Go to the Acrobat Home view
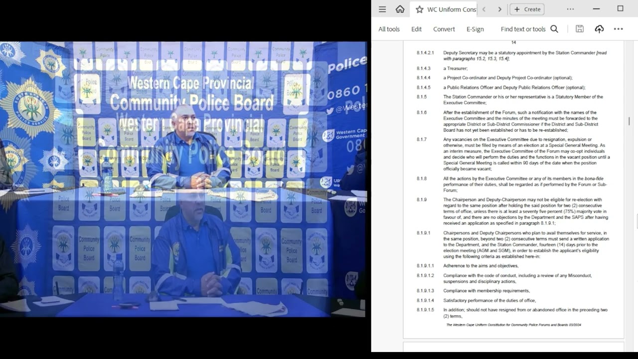 pyautogui.click(x=400, y=9)
